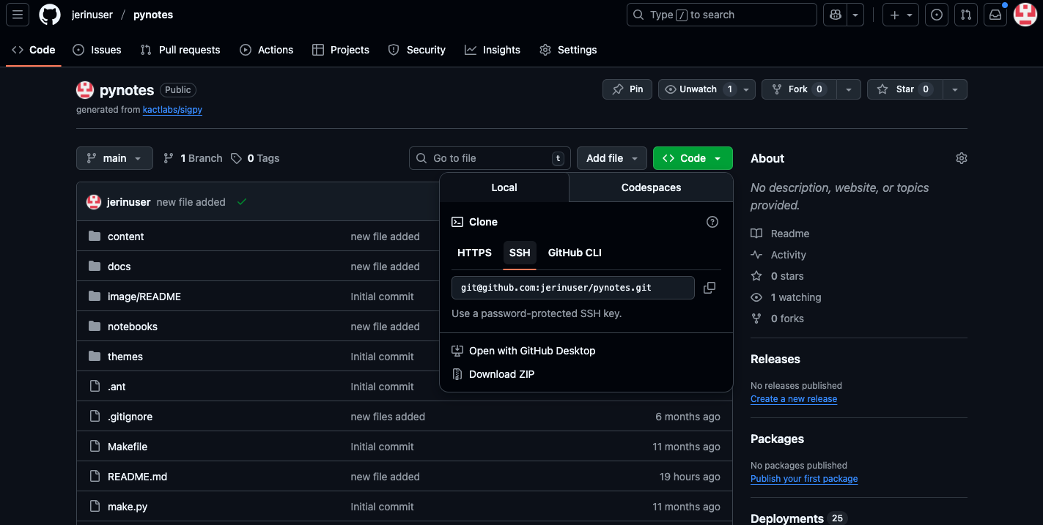
Task: Open the kactlabs/sigpy template link
Action: click(x=172, y=110)
